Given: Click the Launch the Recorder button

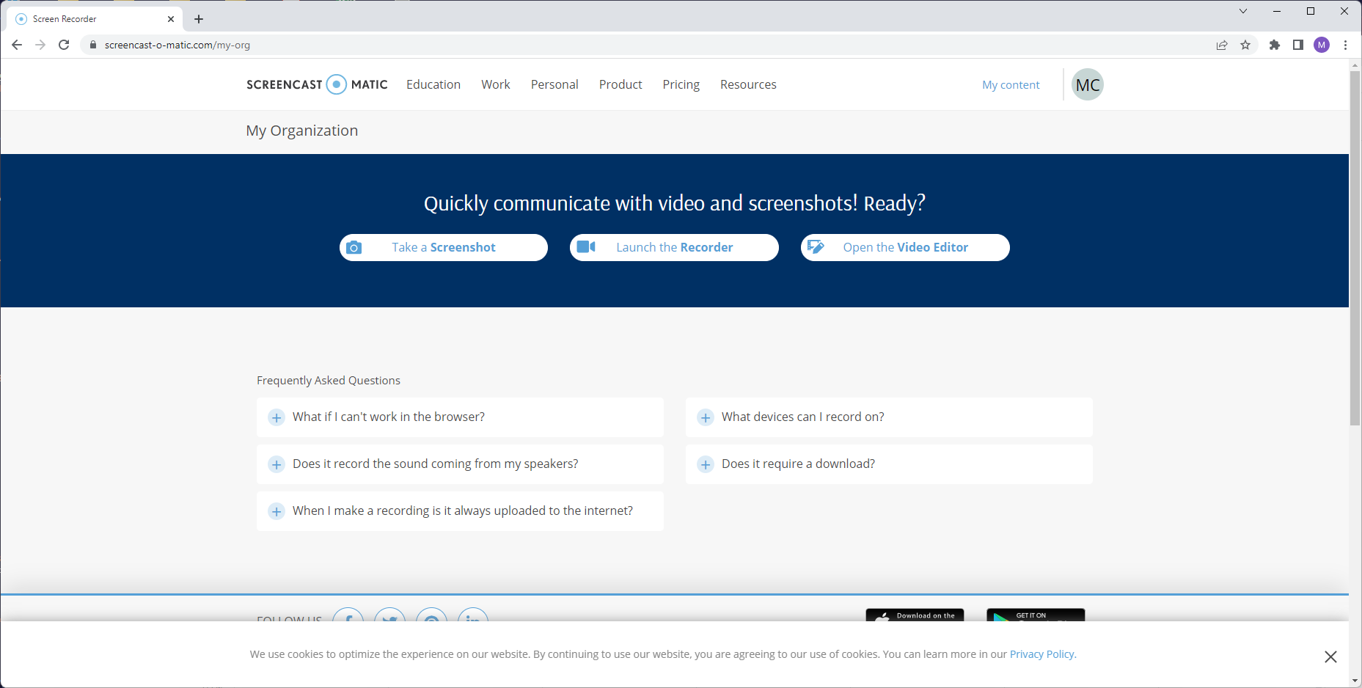Looking at the screenshot, I should pos(674,247).
